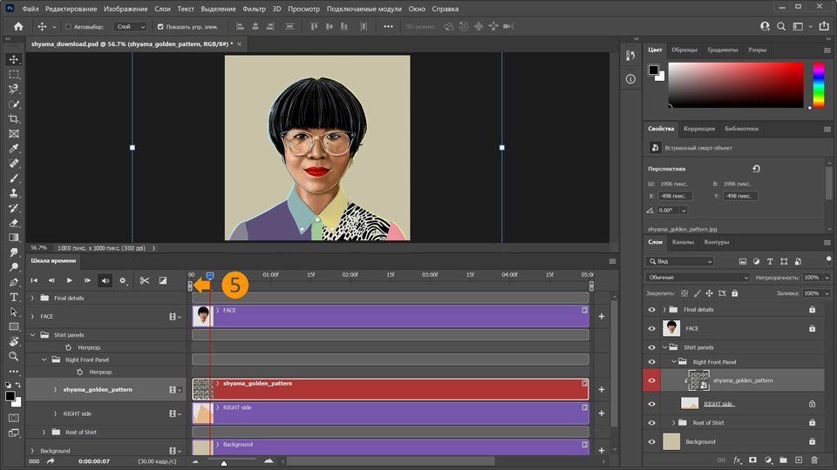Open the fx layer styles button
The height and width of the screenshot is (470, 837).
pos(737,460)
